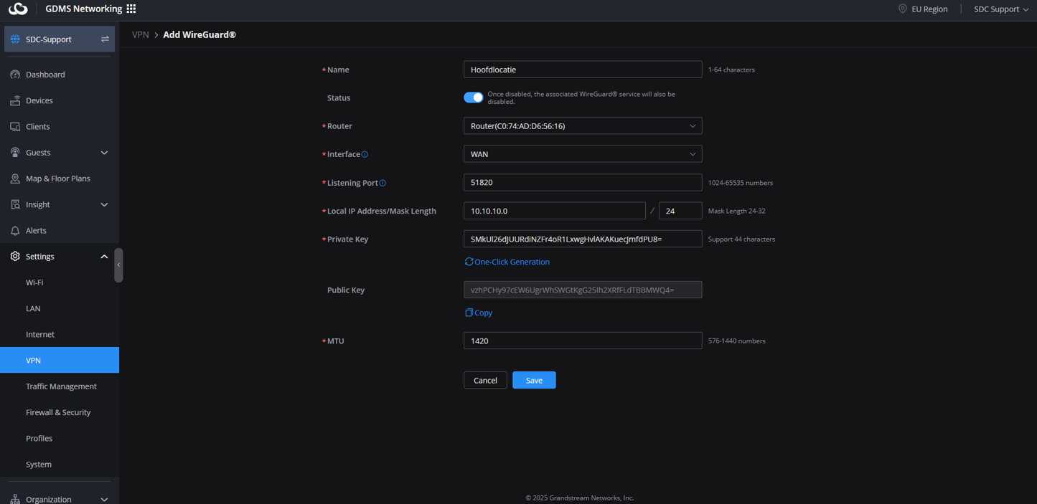Open Traffic Management settings
Viewport: 1037px width, 504px height.
(60, 386)
